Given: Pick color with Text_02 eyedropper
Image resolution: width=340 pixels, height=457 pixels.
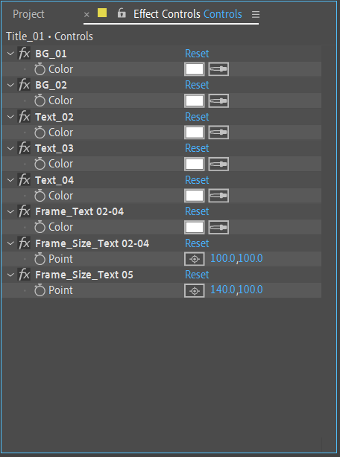Looking at the screenshot, I should pyautogui.click(x=218, y=132).
